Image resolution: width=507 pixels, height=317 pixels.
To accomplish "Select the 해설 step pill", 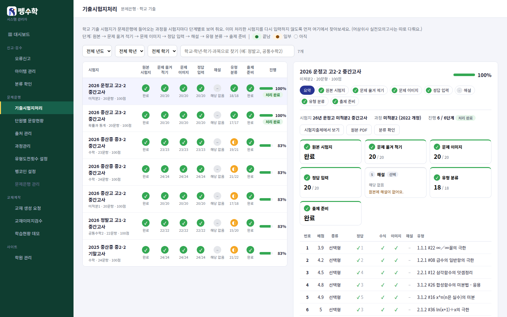I will [465, 90].
